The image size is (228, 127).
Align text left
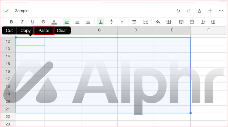[67, 22]
